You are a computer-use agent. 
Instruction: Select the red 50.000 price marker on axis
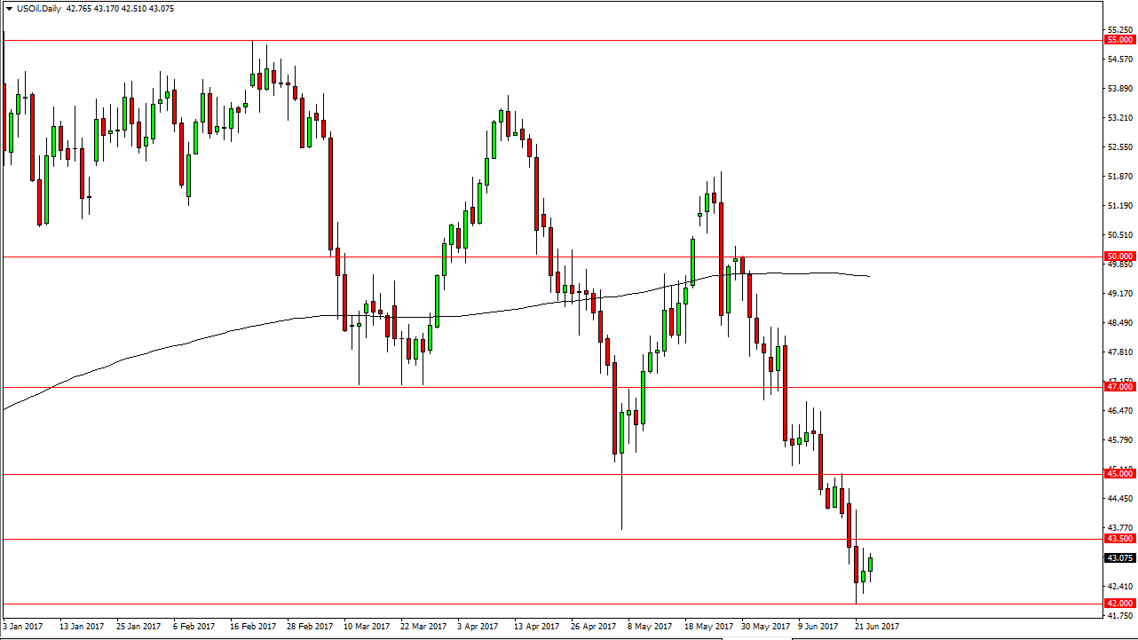pos(1119,256)
